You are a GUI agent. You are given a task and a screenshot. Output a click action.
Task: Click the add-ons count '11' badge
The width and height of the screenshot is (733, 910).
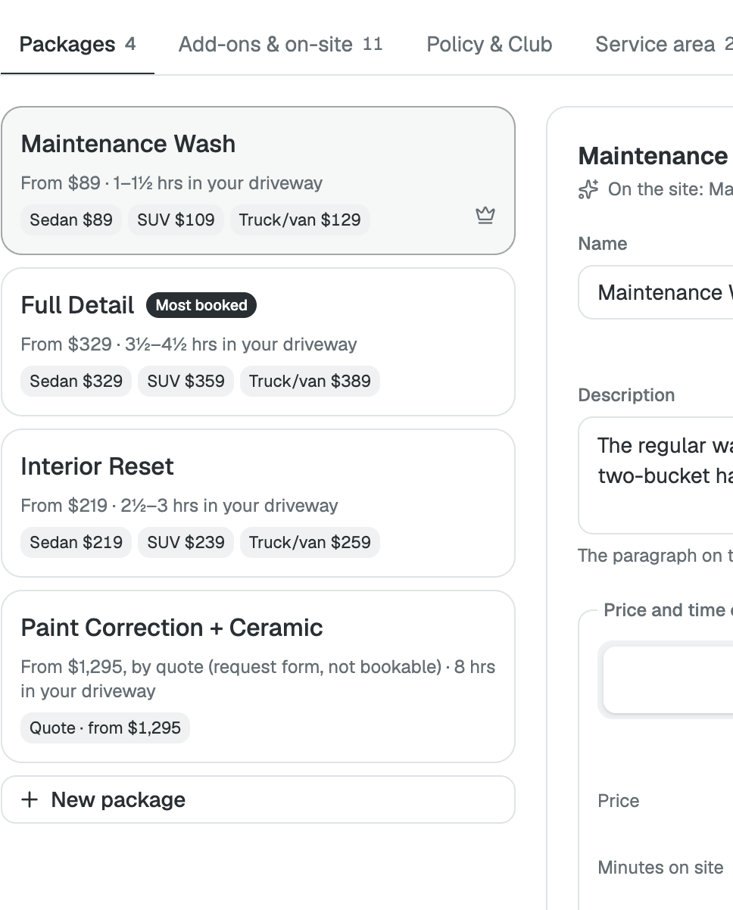point(373,44)
